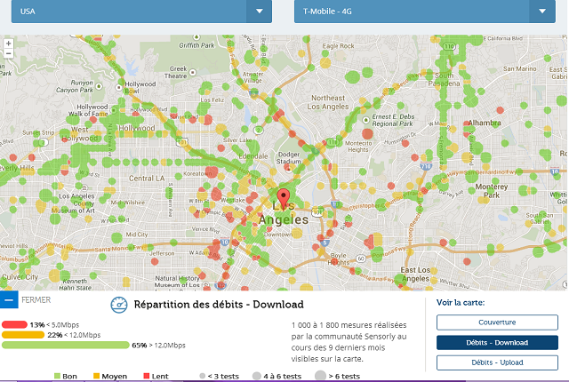Click the '< 3 tests' small circle legend

pyautogui.click(x=203, y=376)
